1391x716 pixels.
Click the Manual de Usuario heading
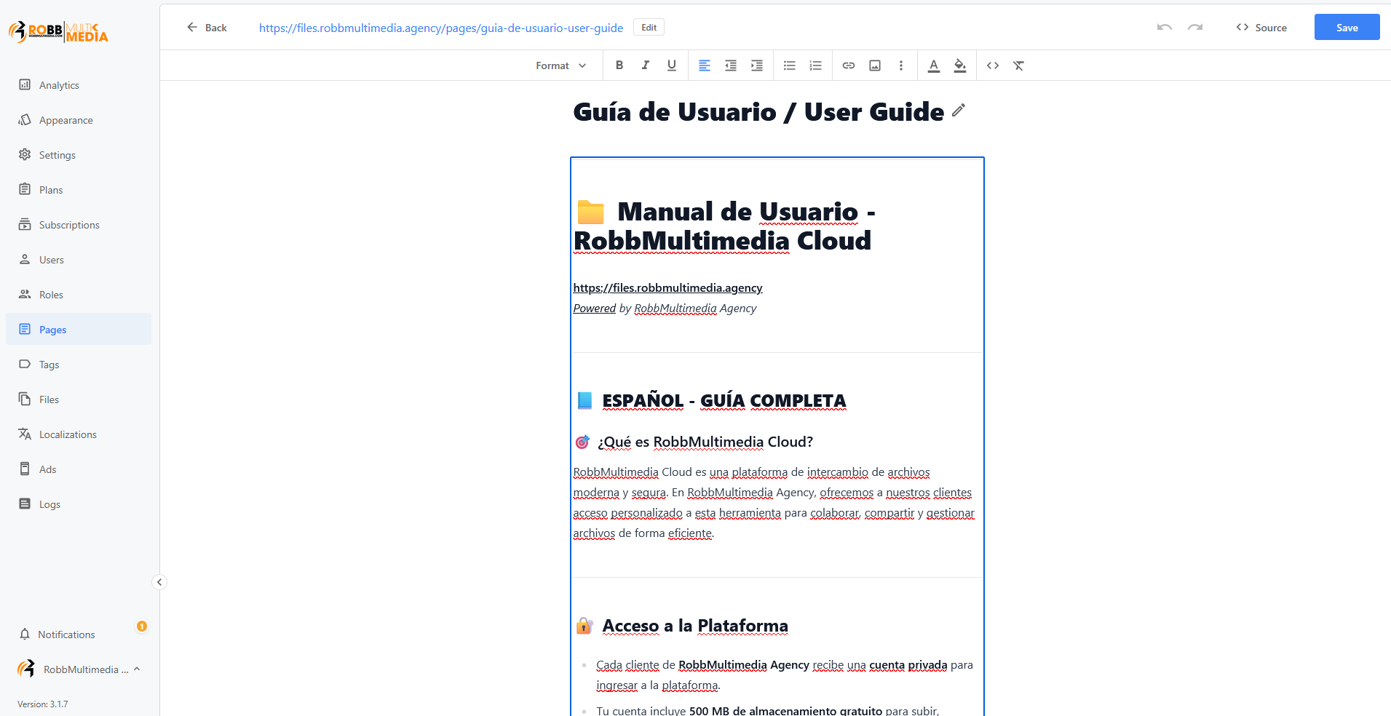click(x=725, y=226)
